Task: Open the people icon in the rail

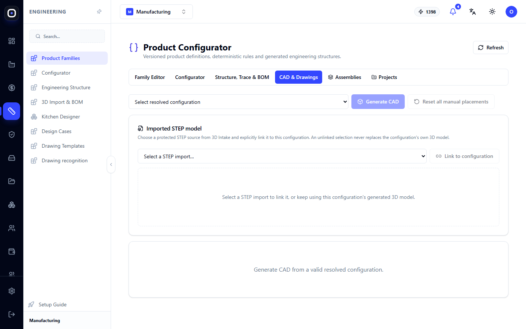Action: coord(12,228)
